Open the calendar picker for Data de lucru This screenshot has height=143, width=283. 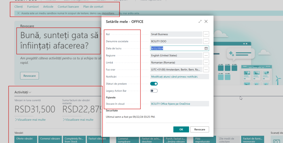point(206,48)
